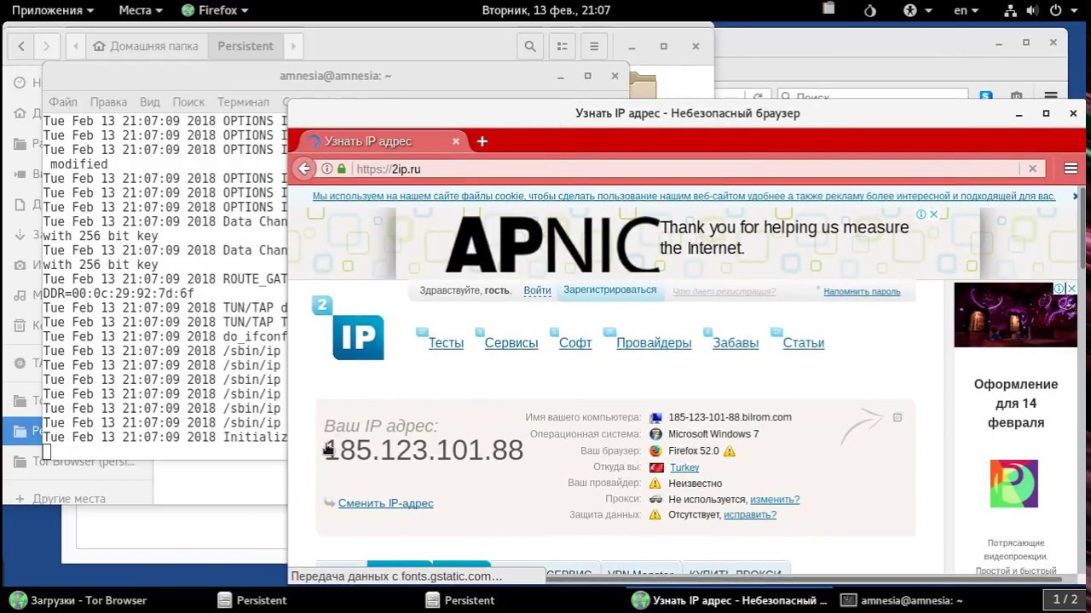The image size is (1091, 613).
Task: Open the terminal 'Правка' menu
Action: (108, 102)
